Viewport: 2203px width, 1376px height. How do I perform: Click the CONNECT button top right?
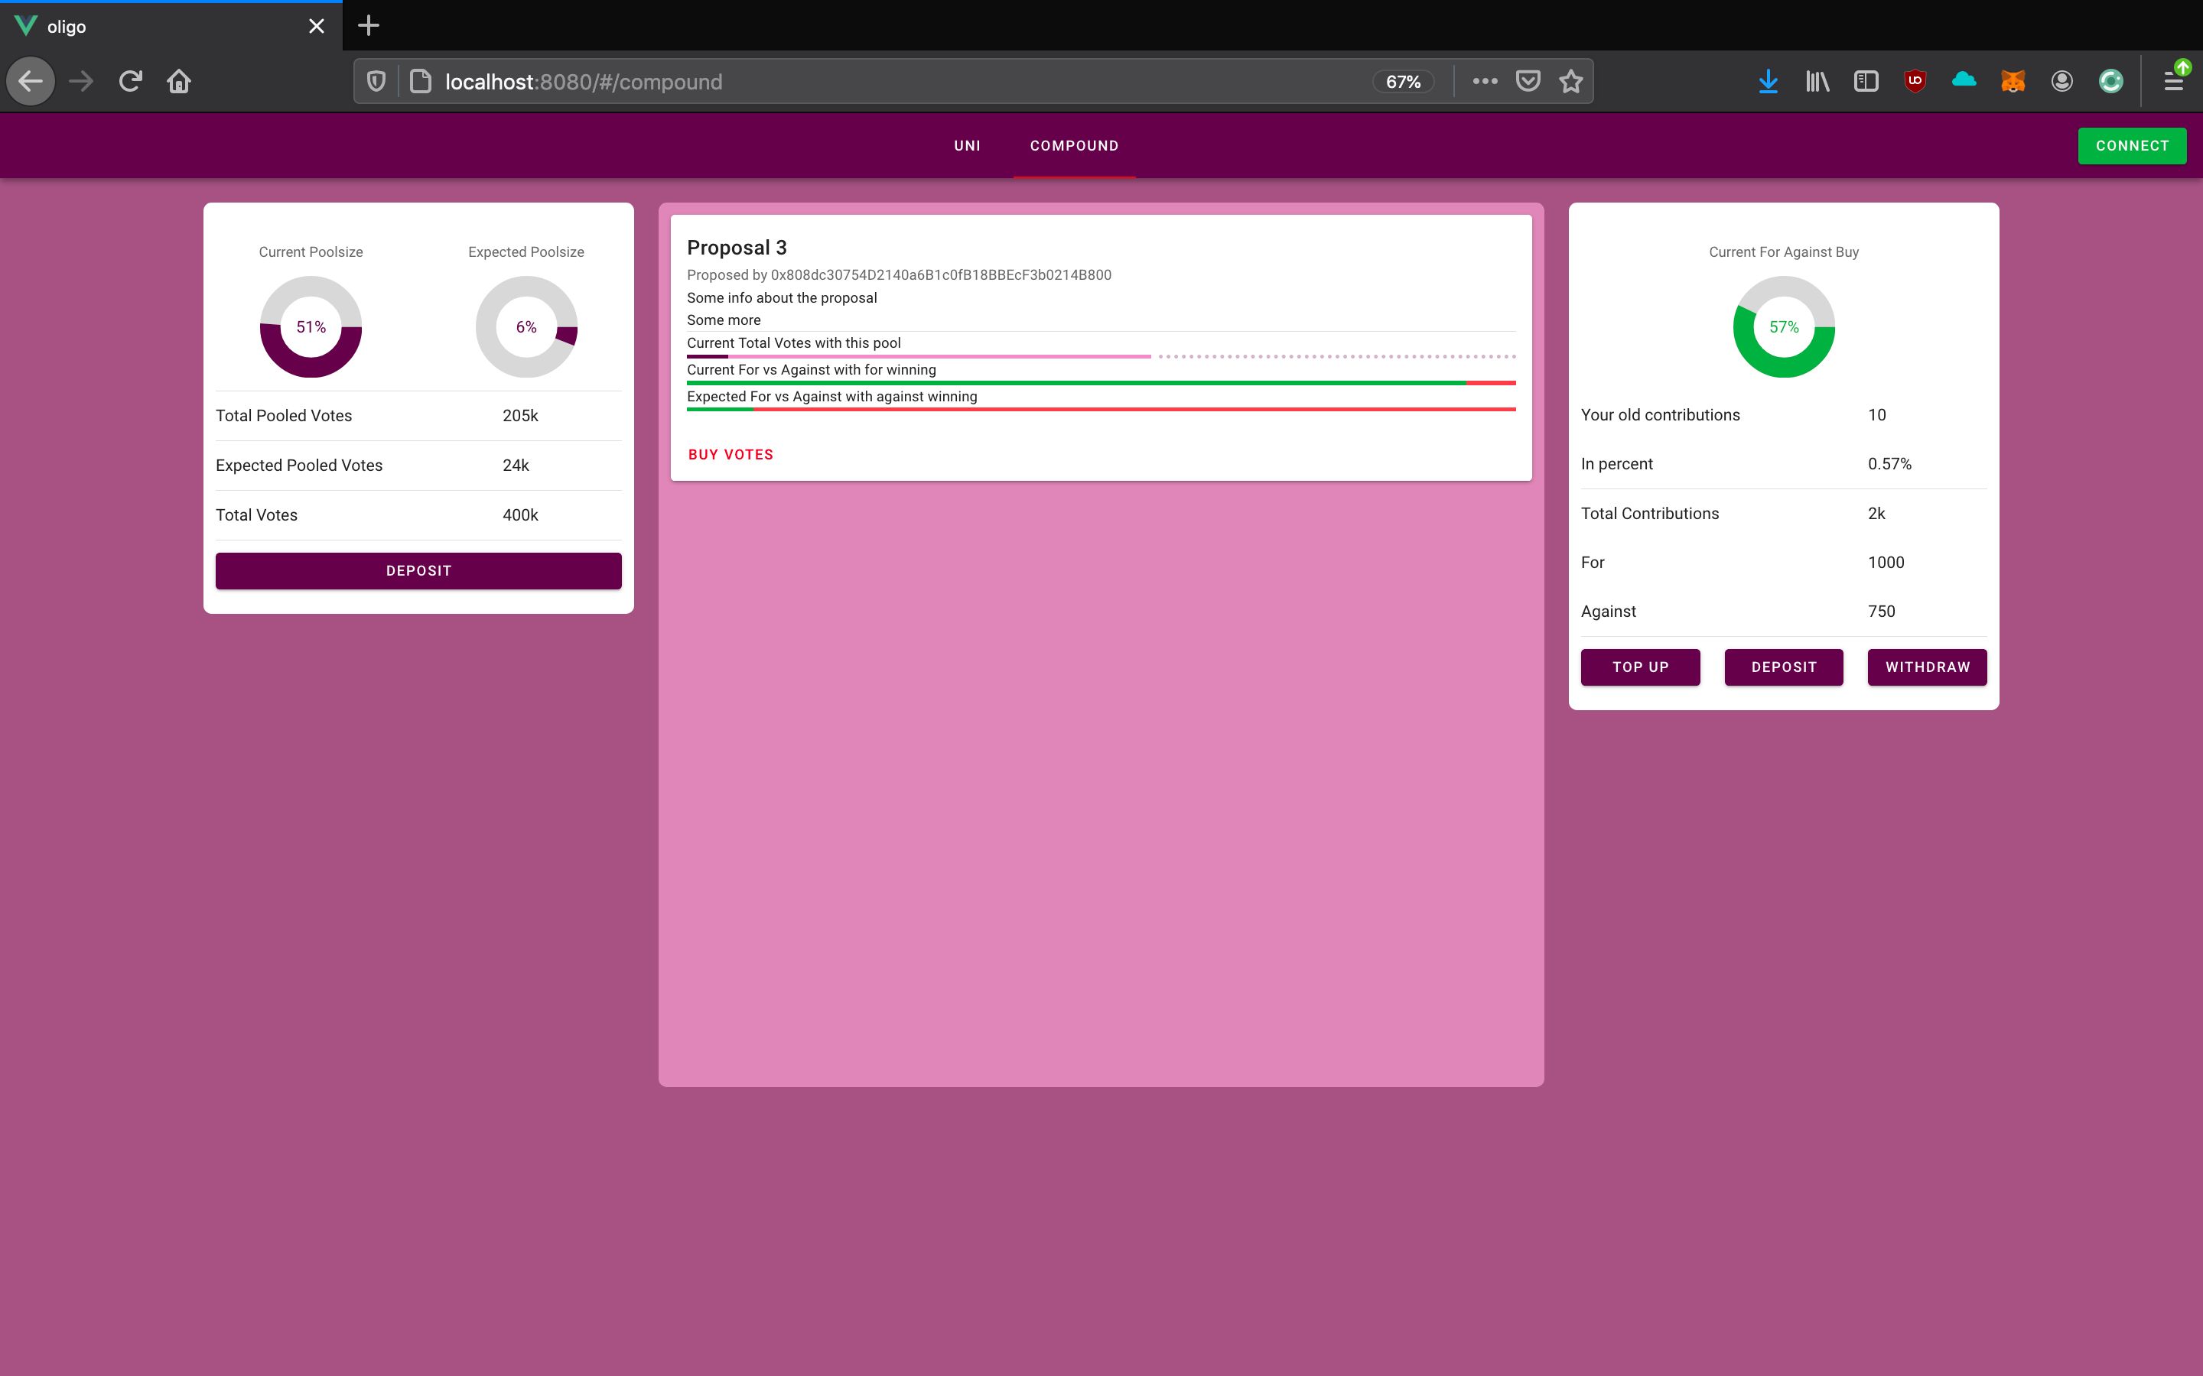tap(2132, 144)
